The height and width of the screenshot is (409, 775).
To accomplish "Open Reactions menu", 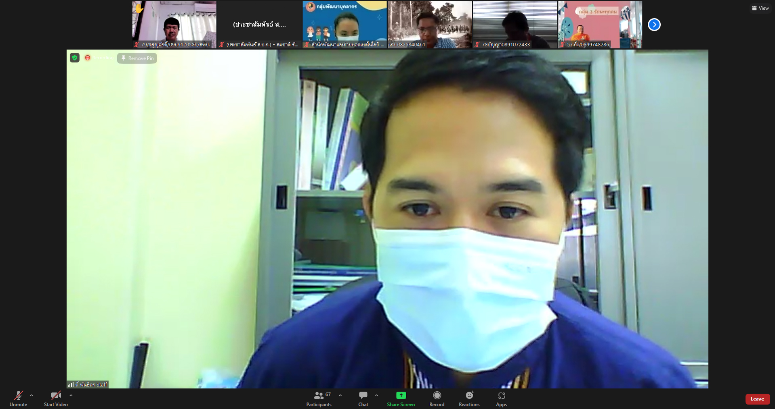I will [x=469, y=399].
